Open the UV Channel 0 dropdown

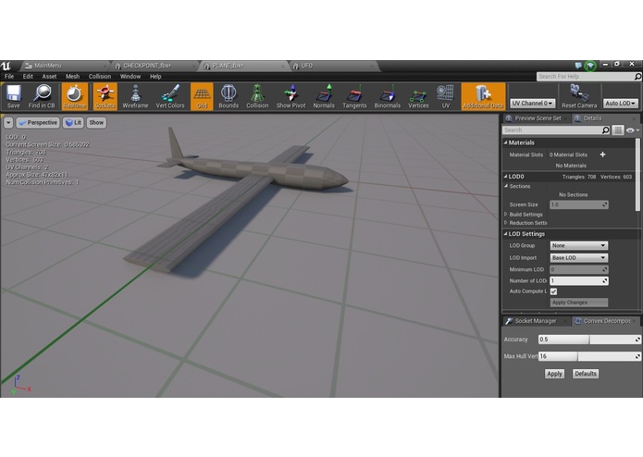(x=532, y=104)
